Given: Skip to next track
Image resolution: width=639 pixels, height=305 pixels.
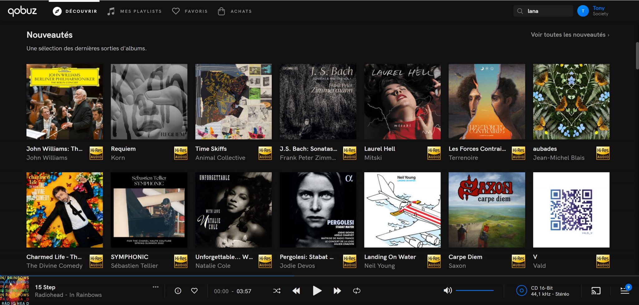Looking at the screenshot, I should (337, 291).
